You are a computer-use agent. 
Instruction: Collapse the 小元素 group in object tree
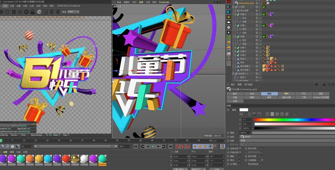coord(233,7)
